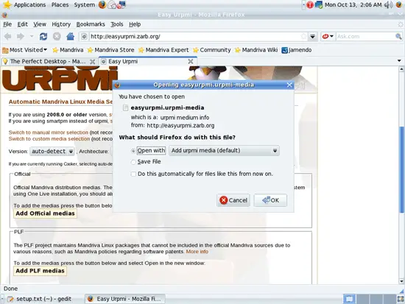The image size is (405, 304).
Task: Click into the Ask.com search field
Action: [365, 36]
